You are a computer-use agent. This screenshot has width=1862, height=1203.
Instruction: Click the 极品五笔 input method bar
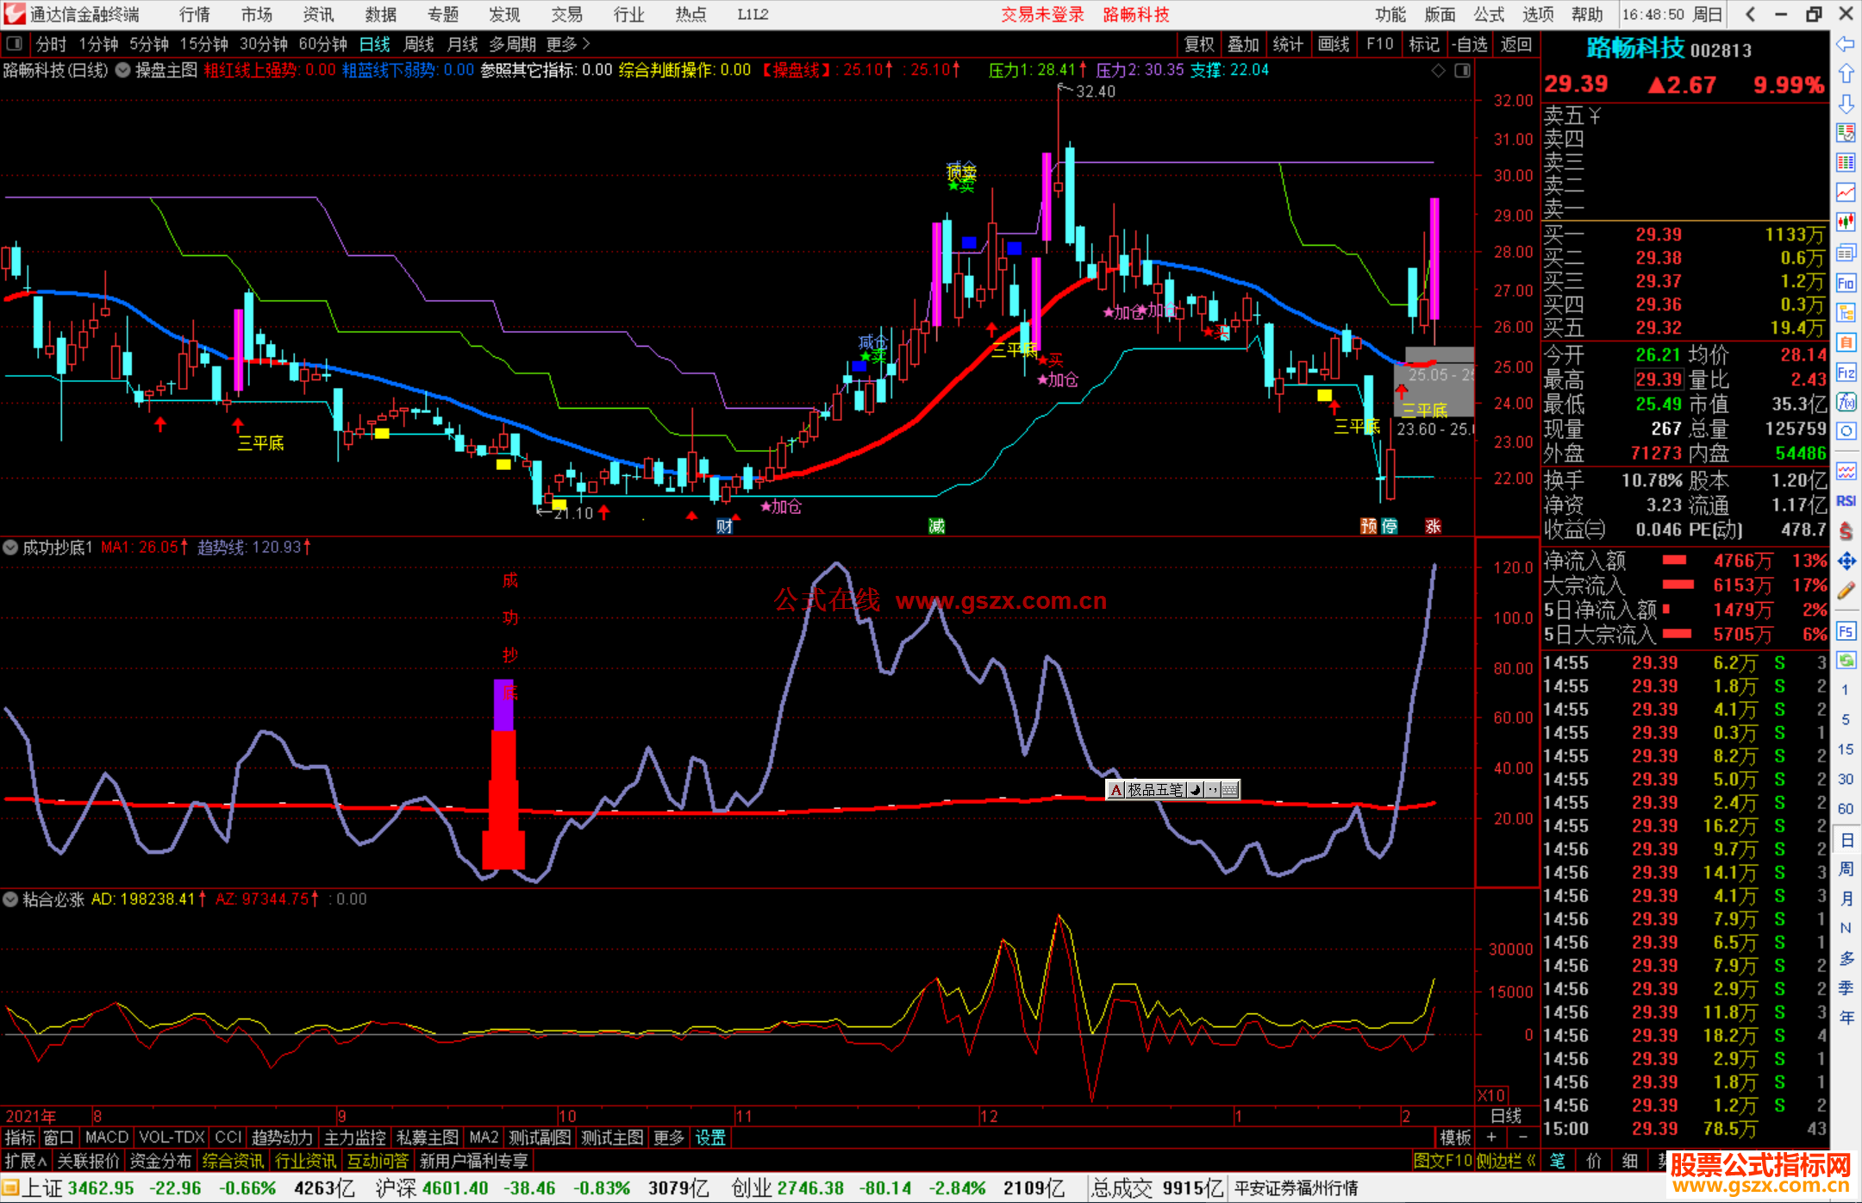[1173, 790]
